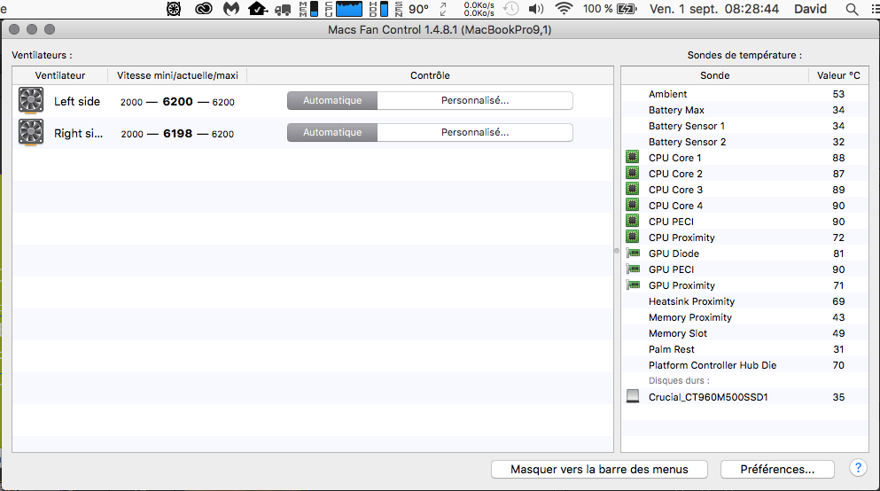Open the help question mark button
This screenshot has height=491, width=880.
coord(858,468)
